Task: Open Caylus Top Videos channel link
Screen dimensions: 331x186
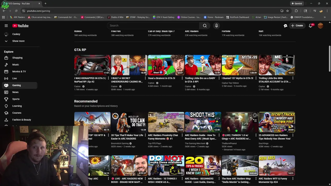Action: (x=230, y=83)
